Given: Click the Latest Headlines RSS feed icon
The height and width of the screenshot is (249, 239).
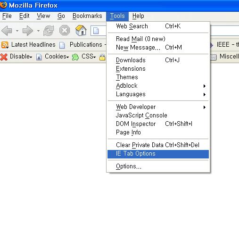Looking at the screenshot, I should (5, 45).
